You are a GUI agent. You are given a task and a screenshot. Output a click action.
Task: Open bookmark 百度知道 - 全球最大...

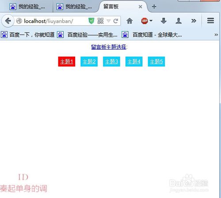coord(152,35)
